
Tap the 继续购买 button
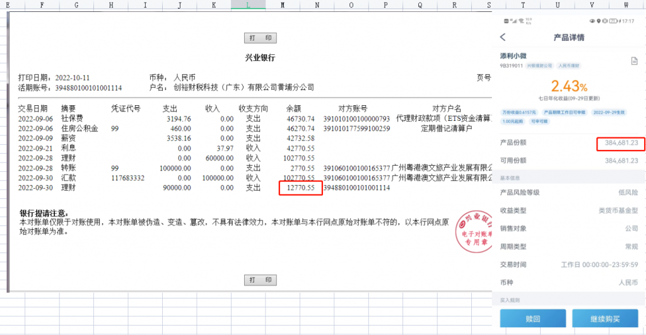click(x=605, y=319)
